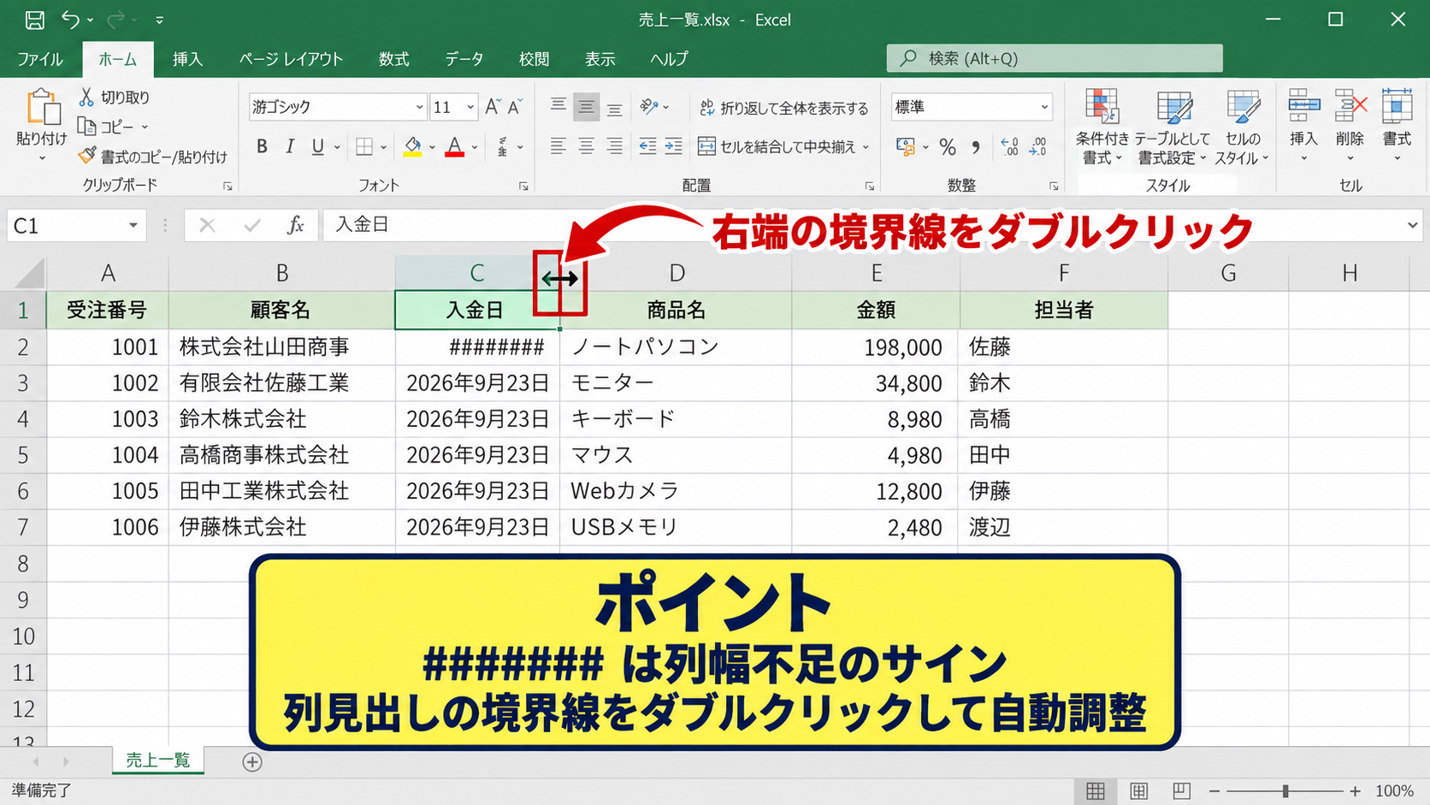Viewport: 1430px width, 805px height.
Task: Open the number format dropdown (標準)
Action: [1044, 107]
